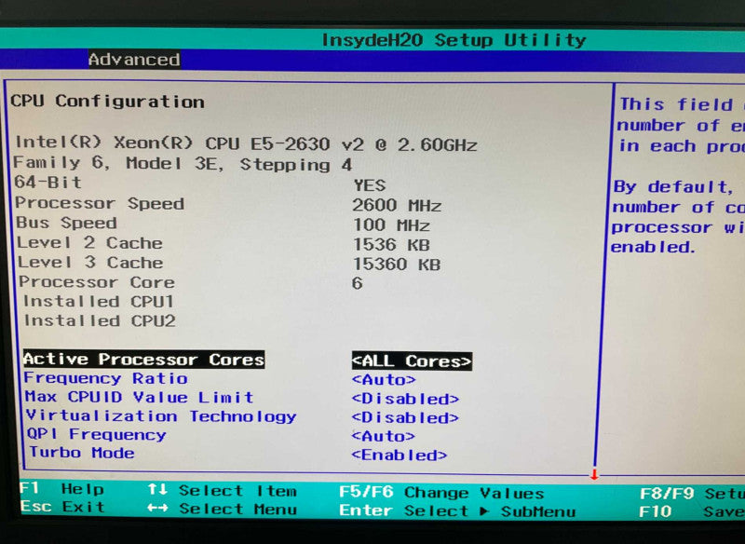
Task: Click the Intel Xeon E5-2630 v2 processor name
Action: point(246,143)
